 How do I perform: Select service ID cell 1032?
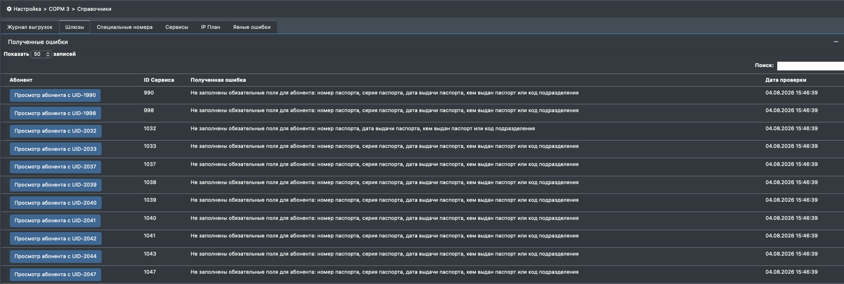[150, 128]
